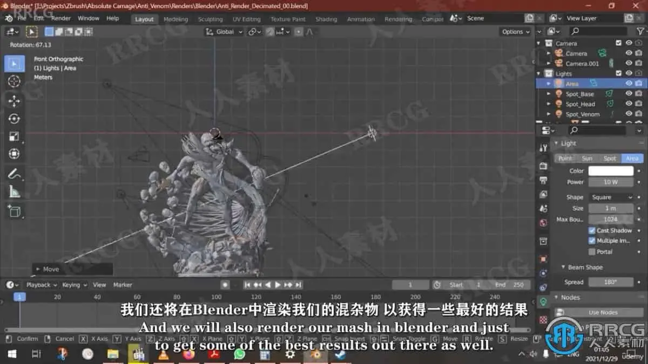Screen dimensions: 648x364
Task: Open the Render menu
Action: click(x=61, y=18)
